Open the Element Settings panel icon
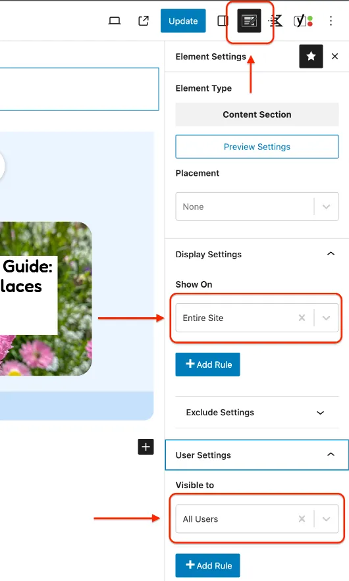349x581 pixels. point(249,21)
